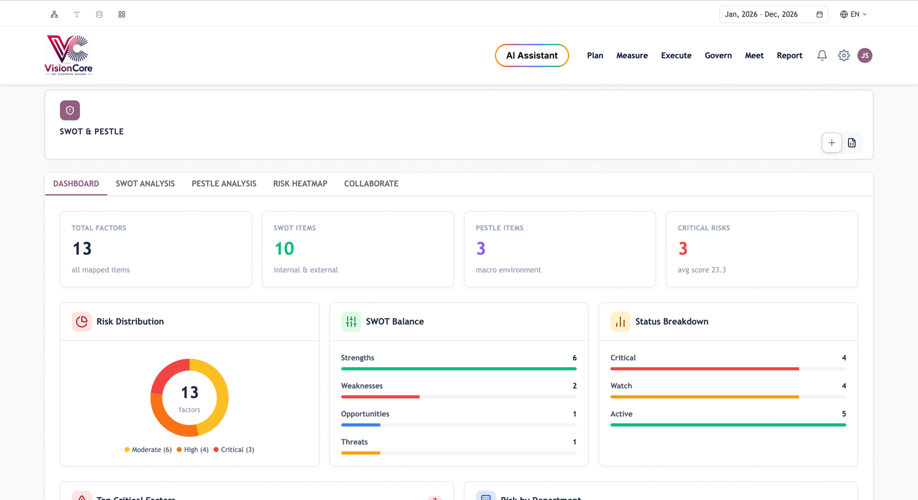Switch to the Collaborate tab
918x500 pixels.
(x=371, y=184)
